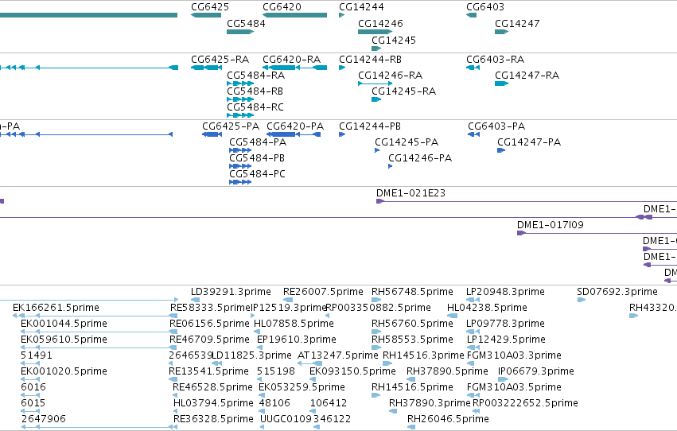The image size is (677, 431).
Task: Click the CG6420 gene bar
Action: (x=294, y=15)
